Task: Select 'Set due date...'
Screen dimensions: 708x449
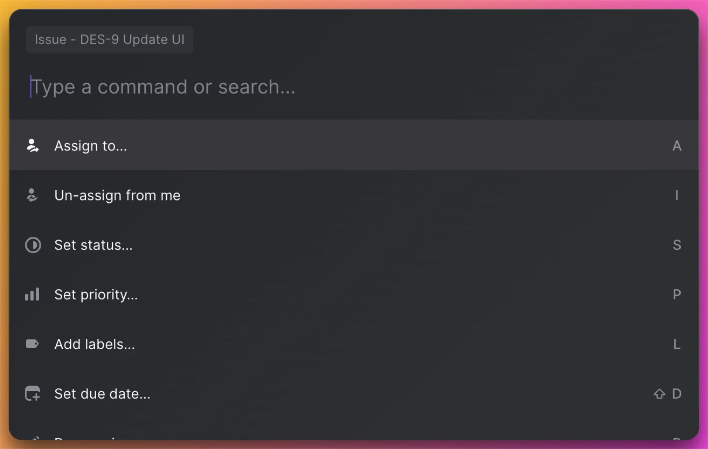Action: (x=102, y=394)
